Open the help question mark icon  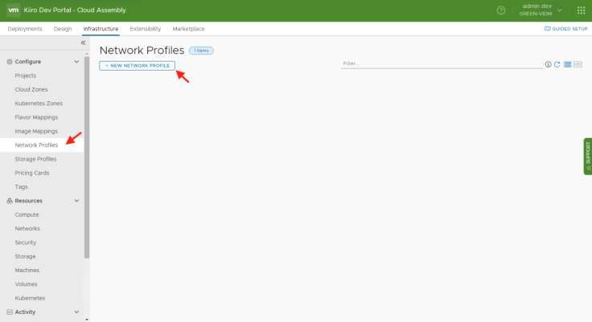point(500,10)
